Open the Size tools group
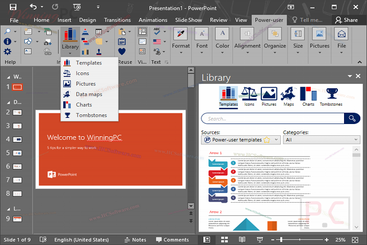 click(298, 41)
